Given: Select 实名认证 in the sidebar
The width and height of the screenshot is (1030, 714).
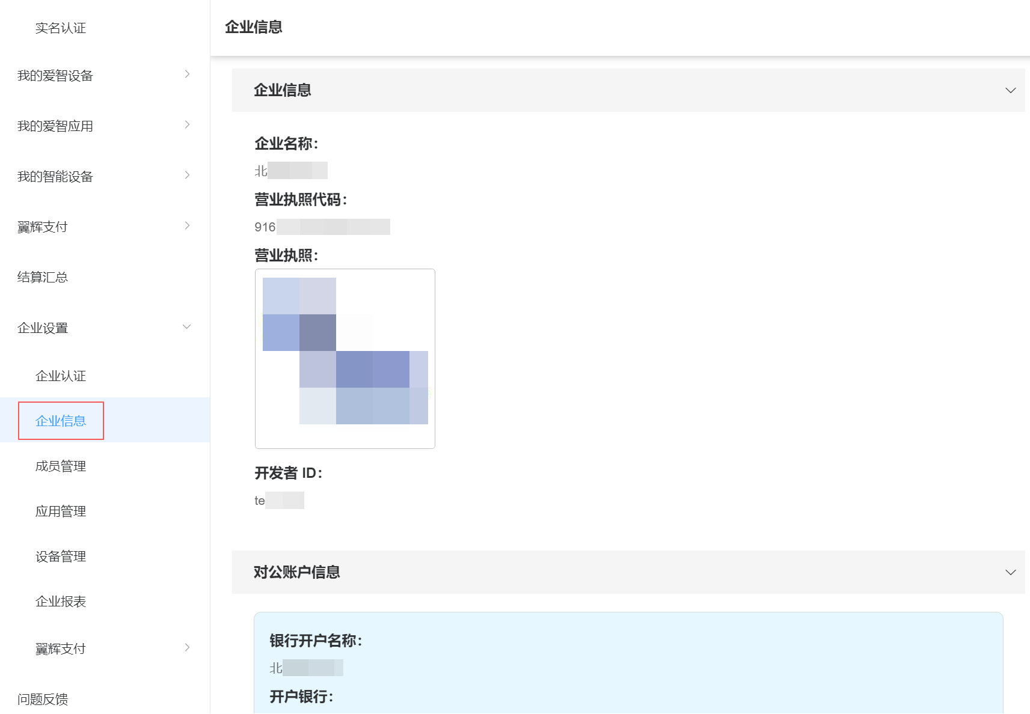Looking at the screenshot, I should (x=60, y=28).
